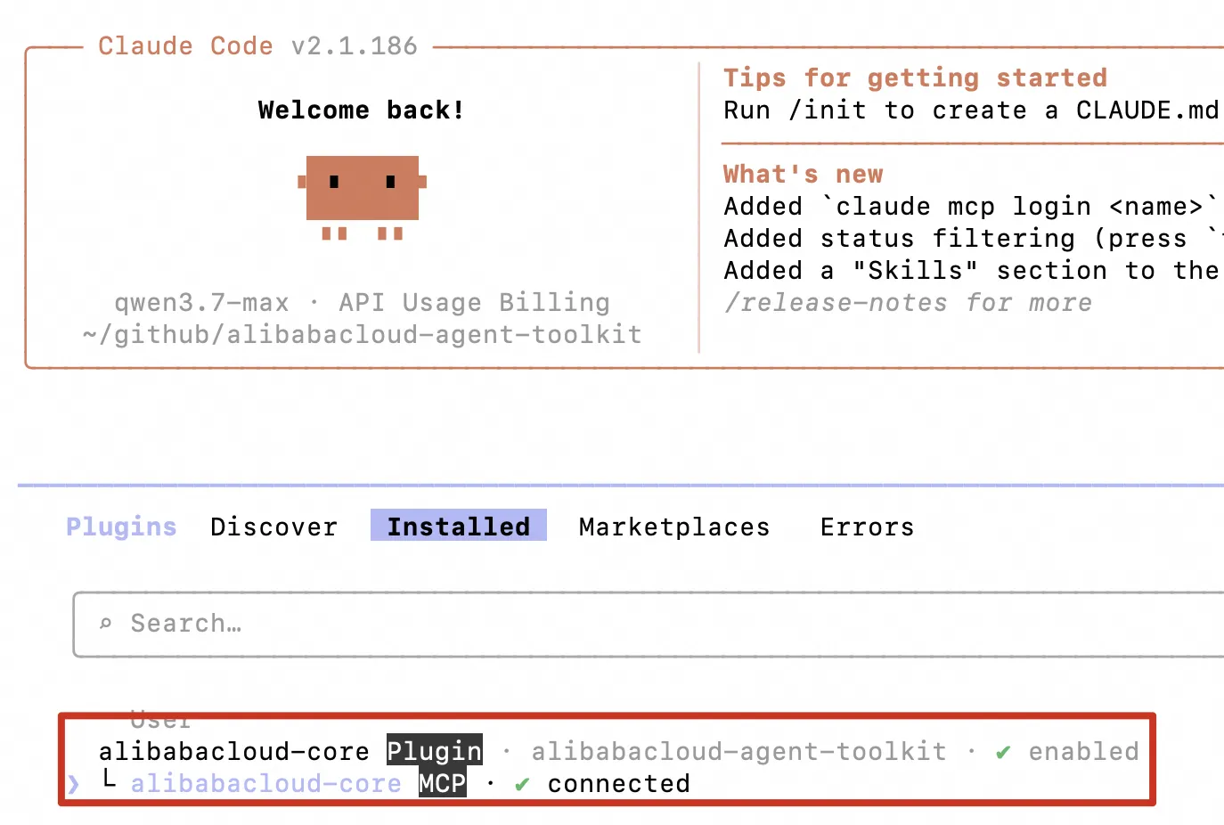The image size is (1224, 825).
Task: Click the Plugins section label
Action: coord(122,527)
